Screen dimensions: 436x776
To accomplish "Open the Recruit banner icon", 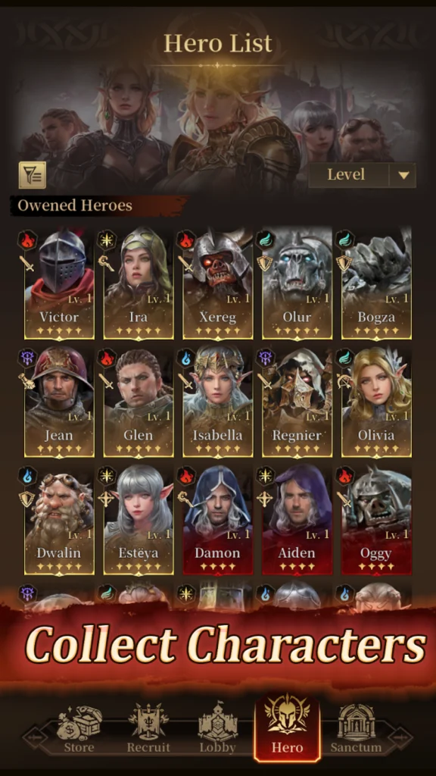I will (x=148, y=721).
